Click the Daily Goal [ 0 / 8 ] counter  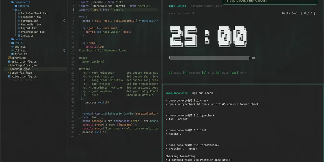click(299, 13)
